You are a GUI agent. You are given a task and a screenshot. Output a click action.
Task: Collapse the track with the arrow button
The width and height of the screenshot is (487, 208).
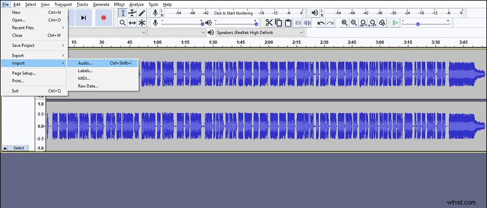[x=5, y=148]
